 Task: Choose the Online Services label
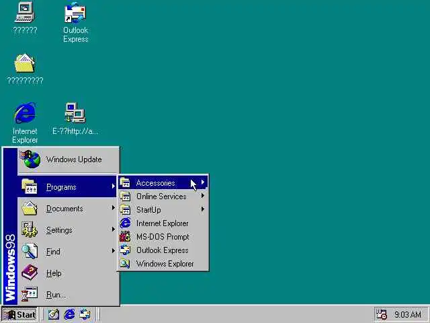[x=161, y=196]
